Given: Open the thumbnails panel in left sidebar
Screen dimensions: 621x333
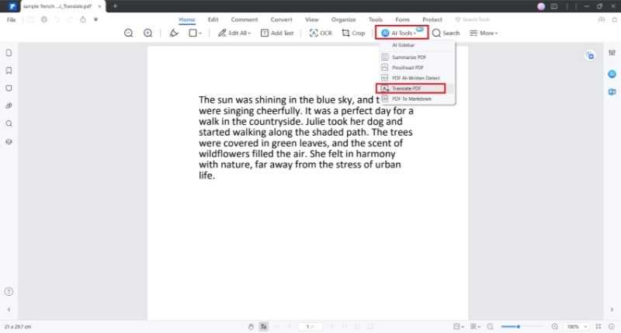Looking at the screenshot, I should [x=9, y=53].
